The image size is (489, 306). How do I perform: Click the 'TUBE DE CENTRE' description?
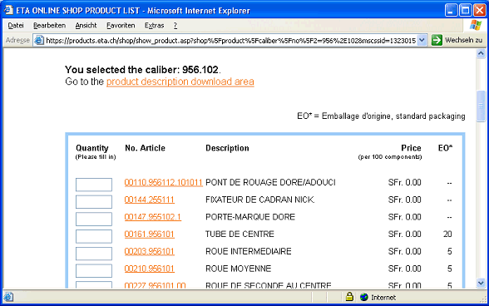240,234
